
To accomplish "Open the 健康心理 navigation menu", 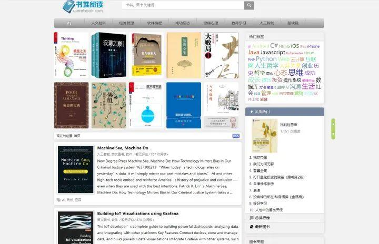I will (211, 23).
